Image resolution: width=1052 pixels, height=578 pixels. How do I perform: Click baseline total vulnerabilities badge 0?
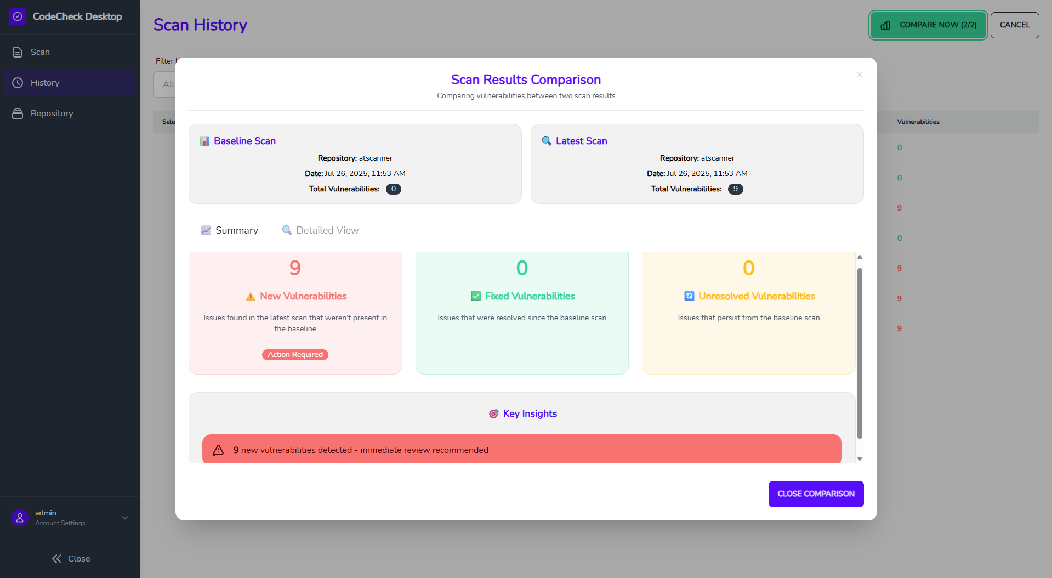(394, 189)
